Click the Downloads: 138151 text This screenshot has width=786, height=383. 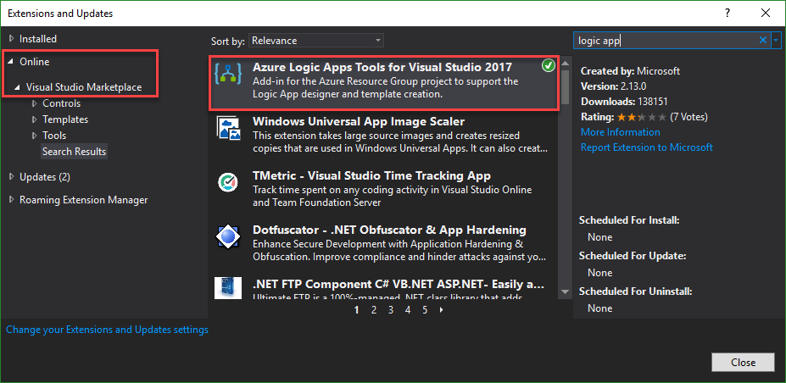(x=624, y=102)
